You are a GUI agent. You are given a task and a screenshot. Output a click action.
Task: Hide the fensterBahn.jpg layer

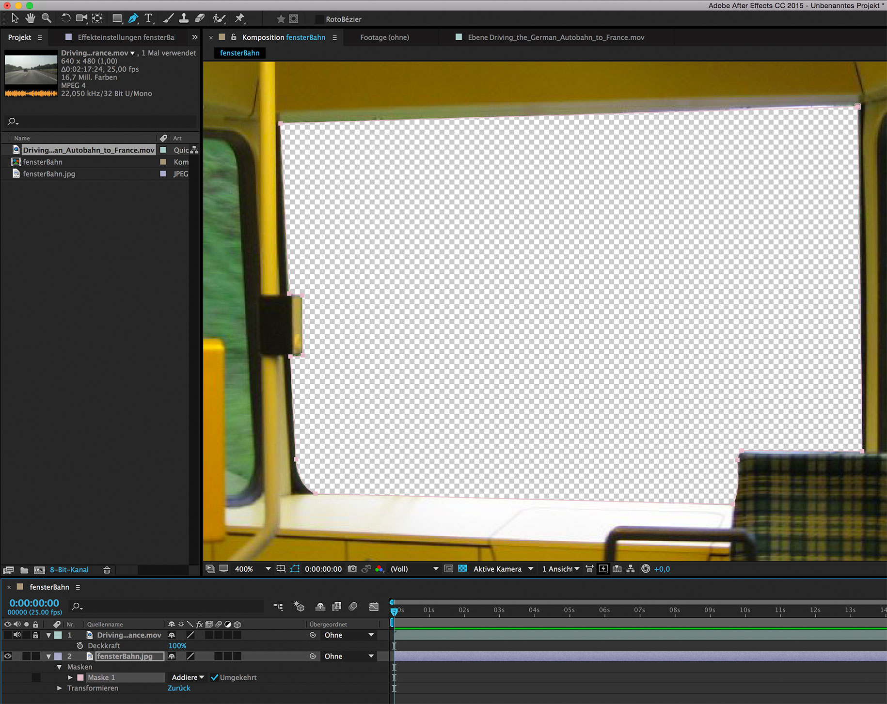[8, 656]
